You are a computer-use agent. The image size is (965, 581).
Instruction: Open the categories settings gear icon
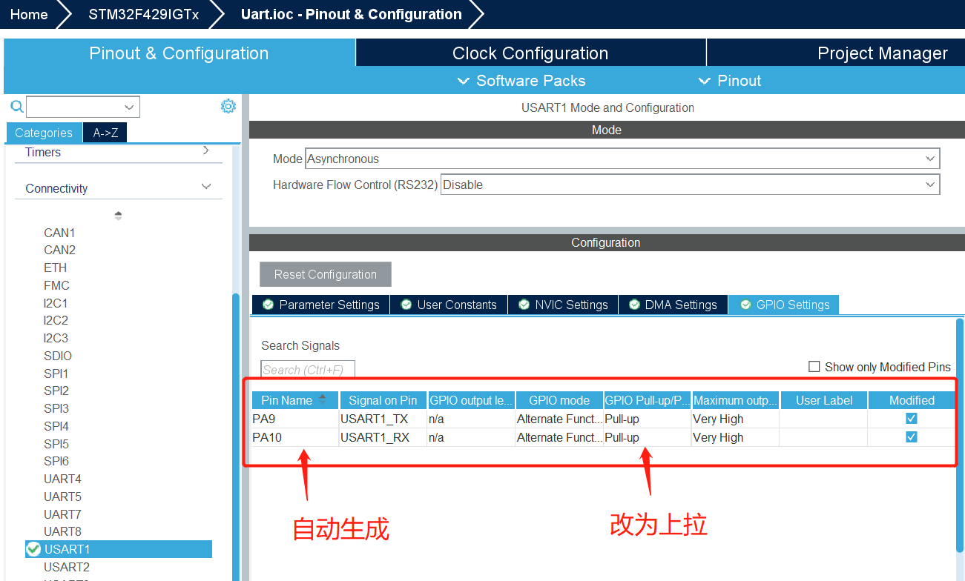(x=228, y=107)
